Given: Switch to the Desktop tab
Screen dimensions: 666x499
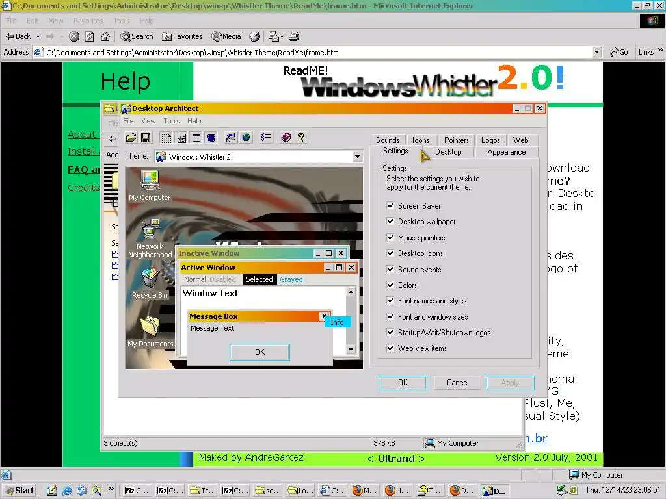Looking at the screenshot, I should pos(448,152).
